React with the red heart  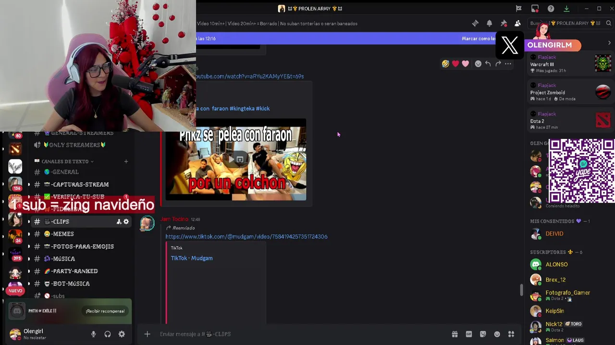click(x=455, y=64)
